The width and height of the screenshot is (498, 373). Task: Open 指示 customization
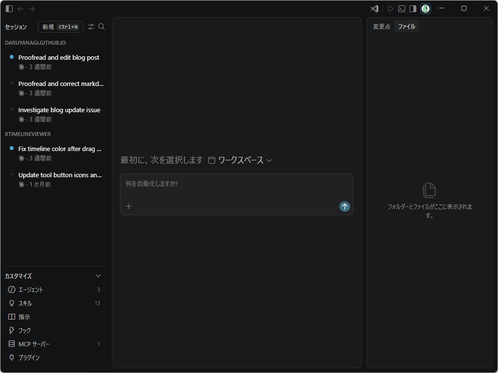[x=56, y=317]
